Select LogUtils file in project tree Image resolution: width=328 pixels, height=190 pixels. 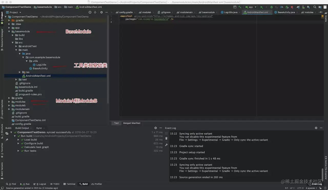(39, 65)
